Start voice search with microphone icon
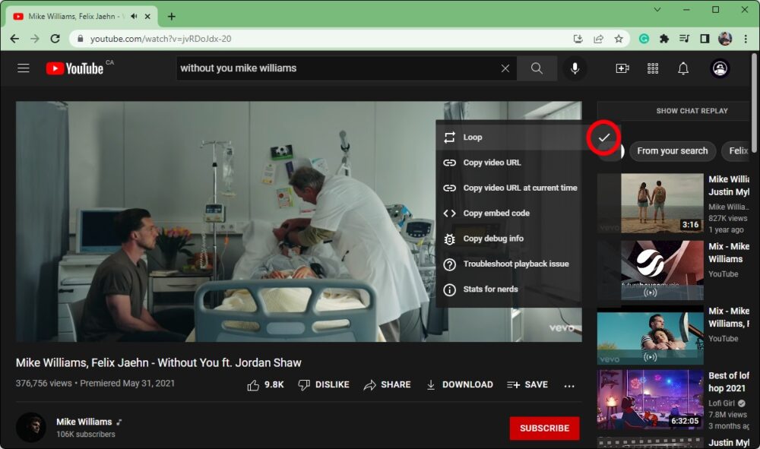760x449 pixels. tap(575, 68)
